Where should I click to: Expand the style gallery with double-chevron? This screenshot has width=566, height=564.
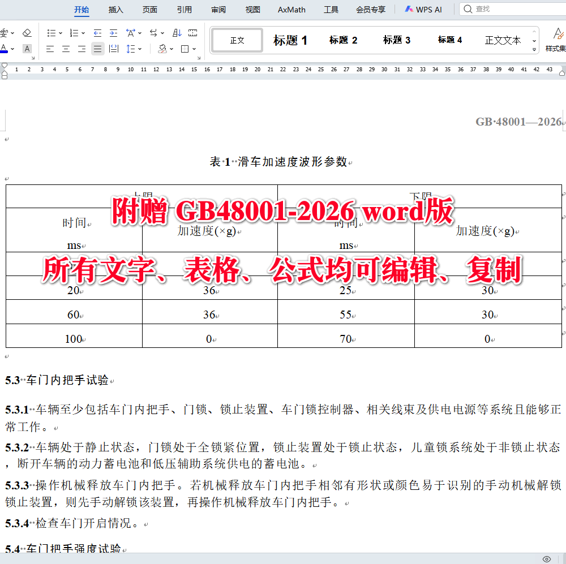click(x=534, y=50)
